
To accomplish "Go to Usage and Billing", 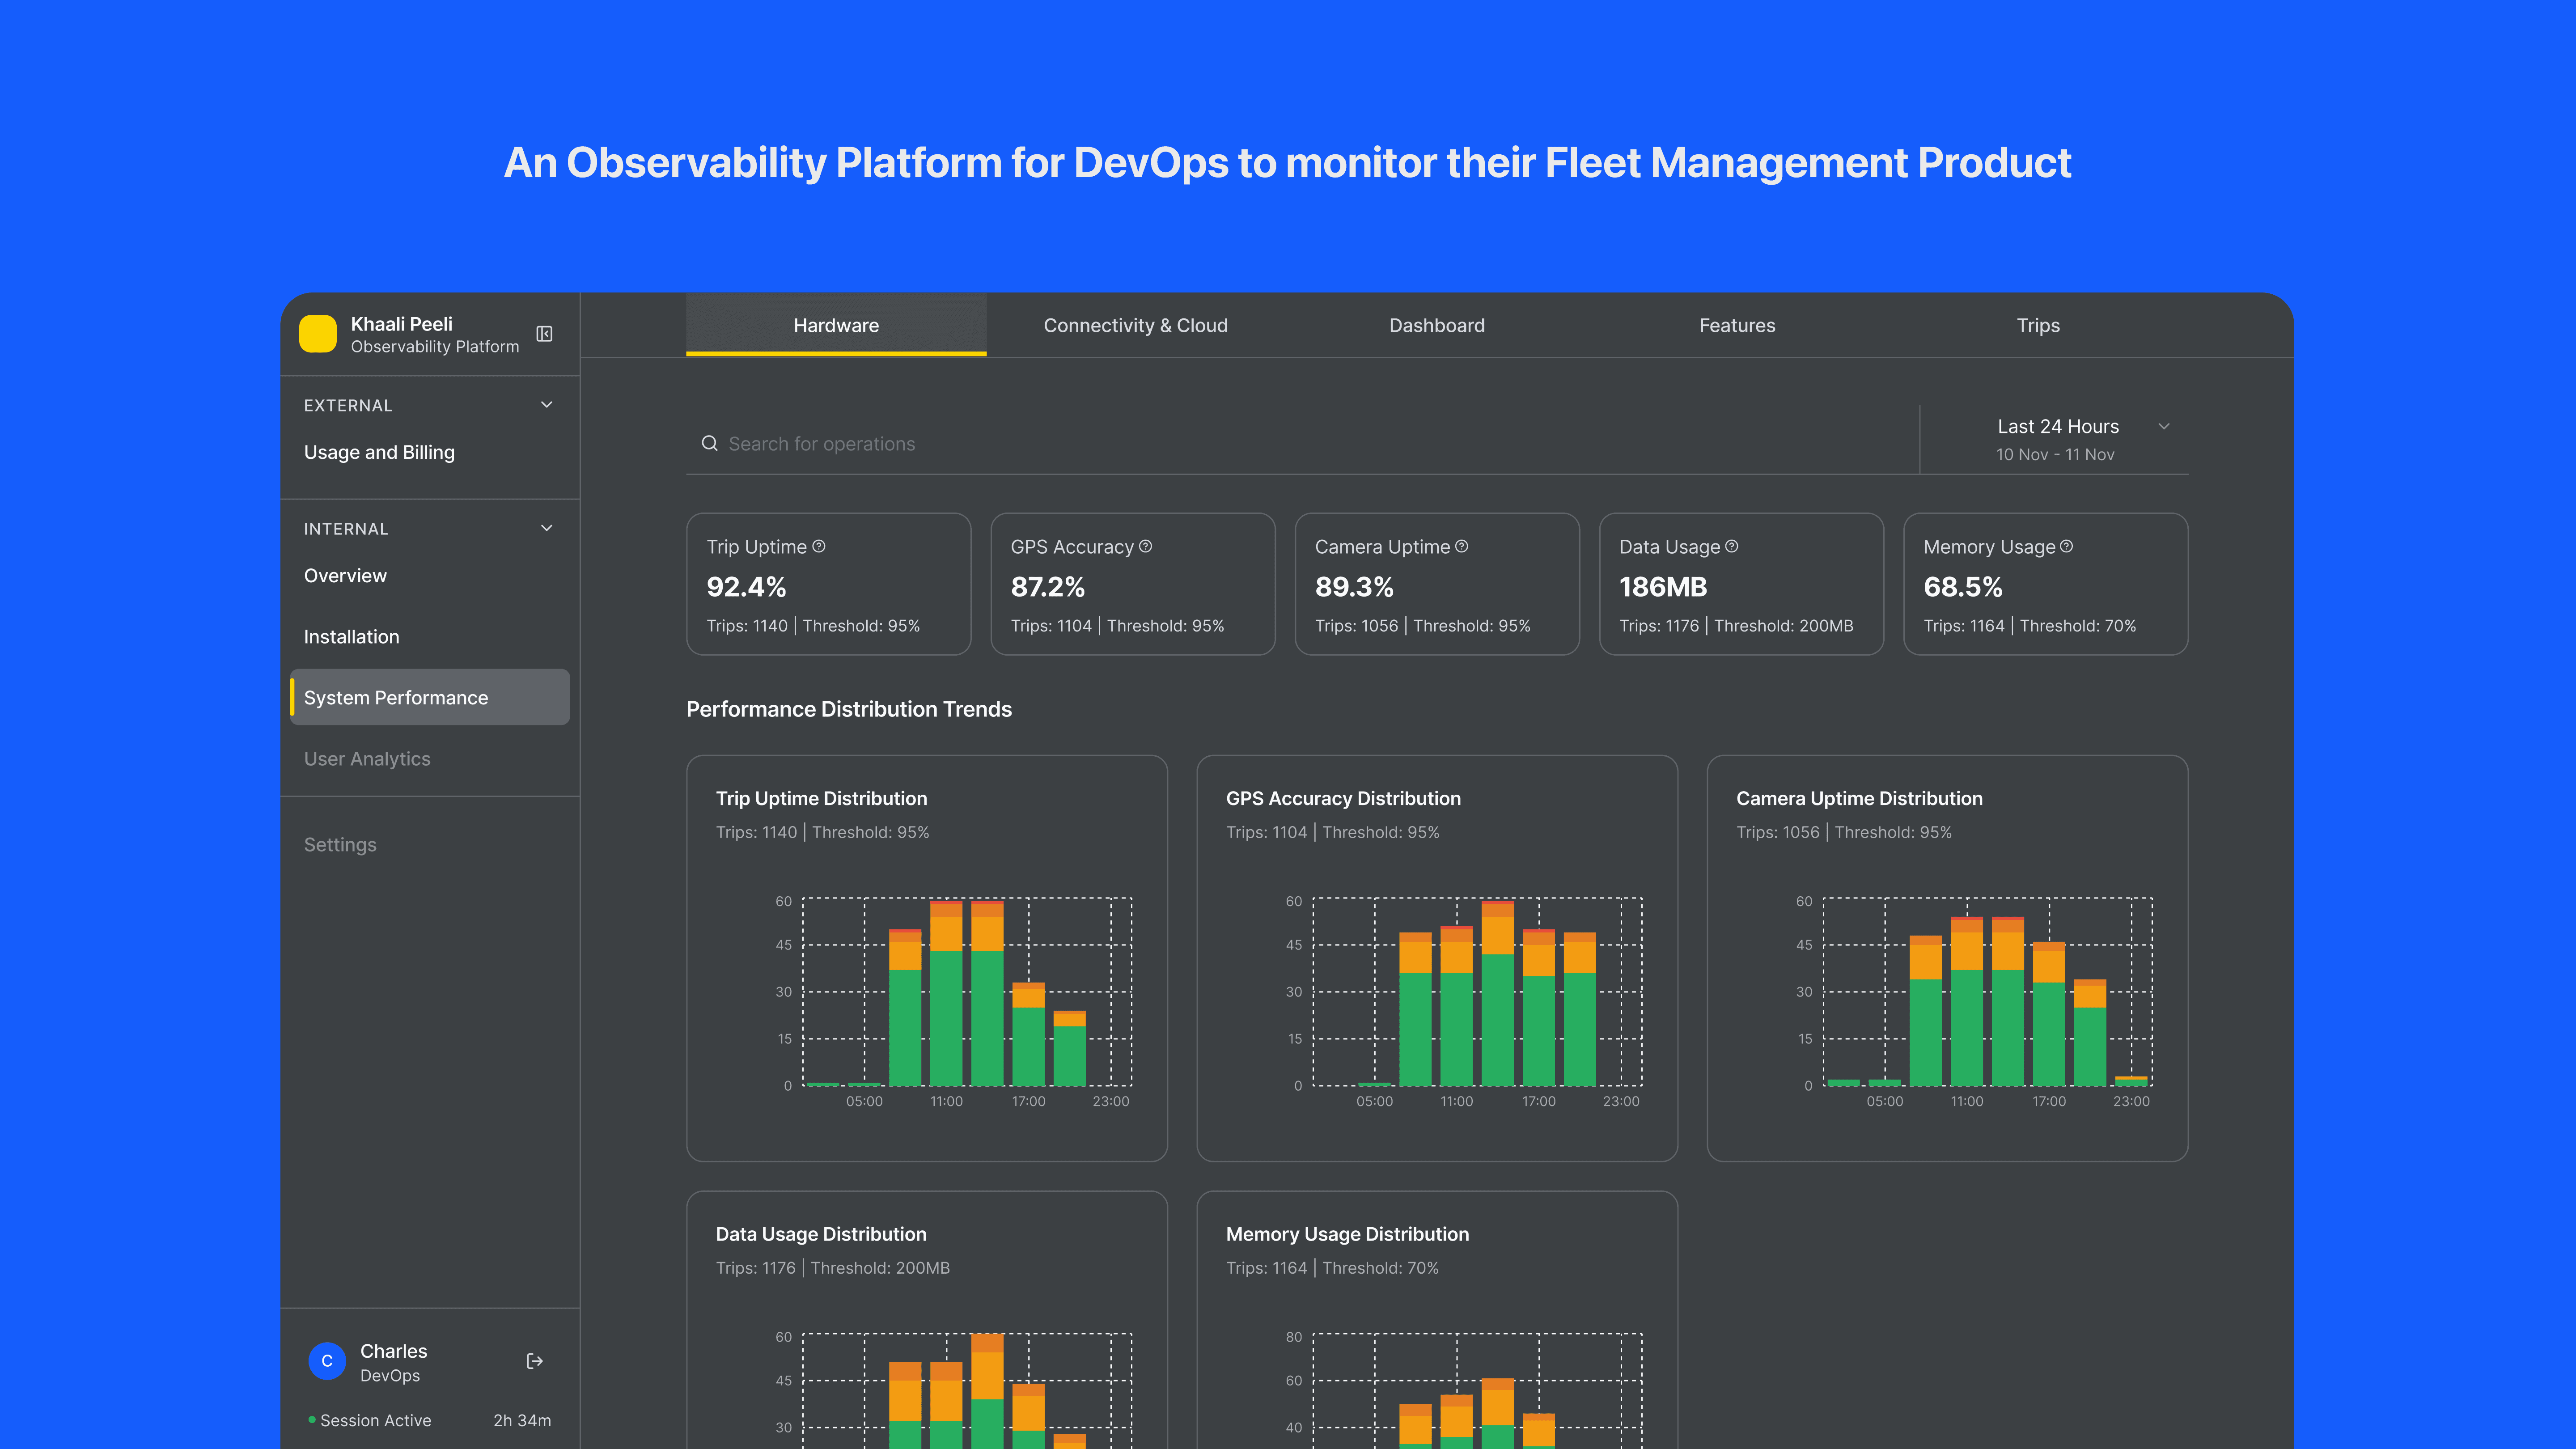I will point(379,452).
